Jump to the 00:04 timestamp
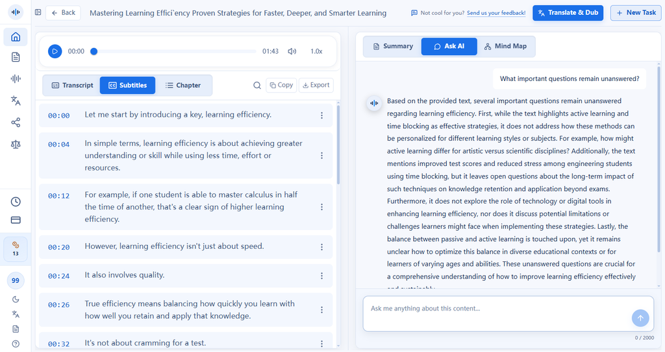 [58, 144]
